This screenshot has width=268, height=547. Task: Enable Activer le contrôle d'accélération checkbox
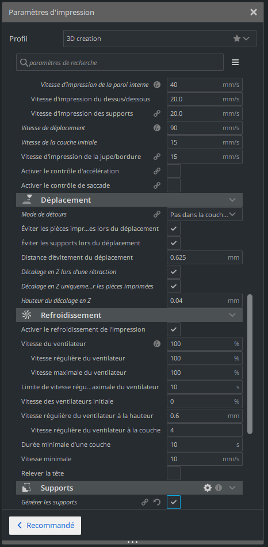click(x=174, y=171)
